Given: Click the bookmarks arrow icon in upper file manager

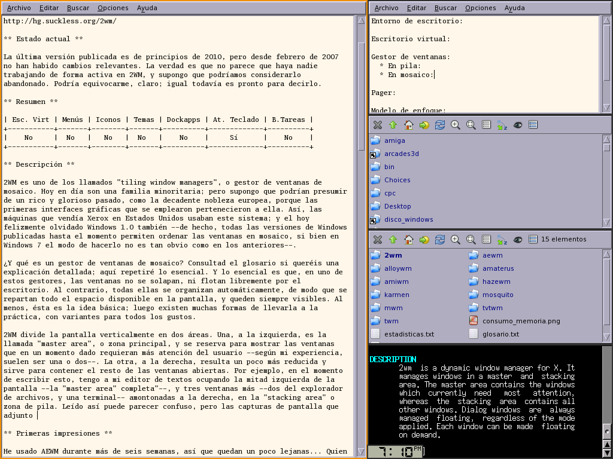Looking at the screenshot, I should tap(424, 125).
